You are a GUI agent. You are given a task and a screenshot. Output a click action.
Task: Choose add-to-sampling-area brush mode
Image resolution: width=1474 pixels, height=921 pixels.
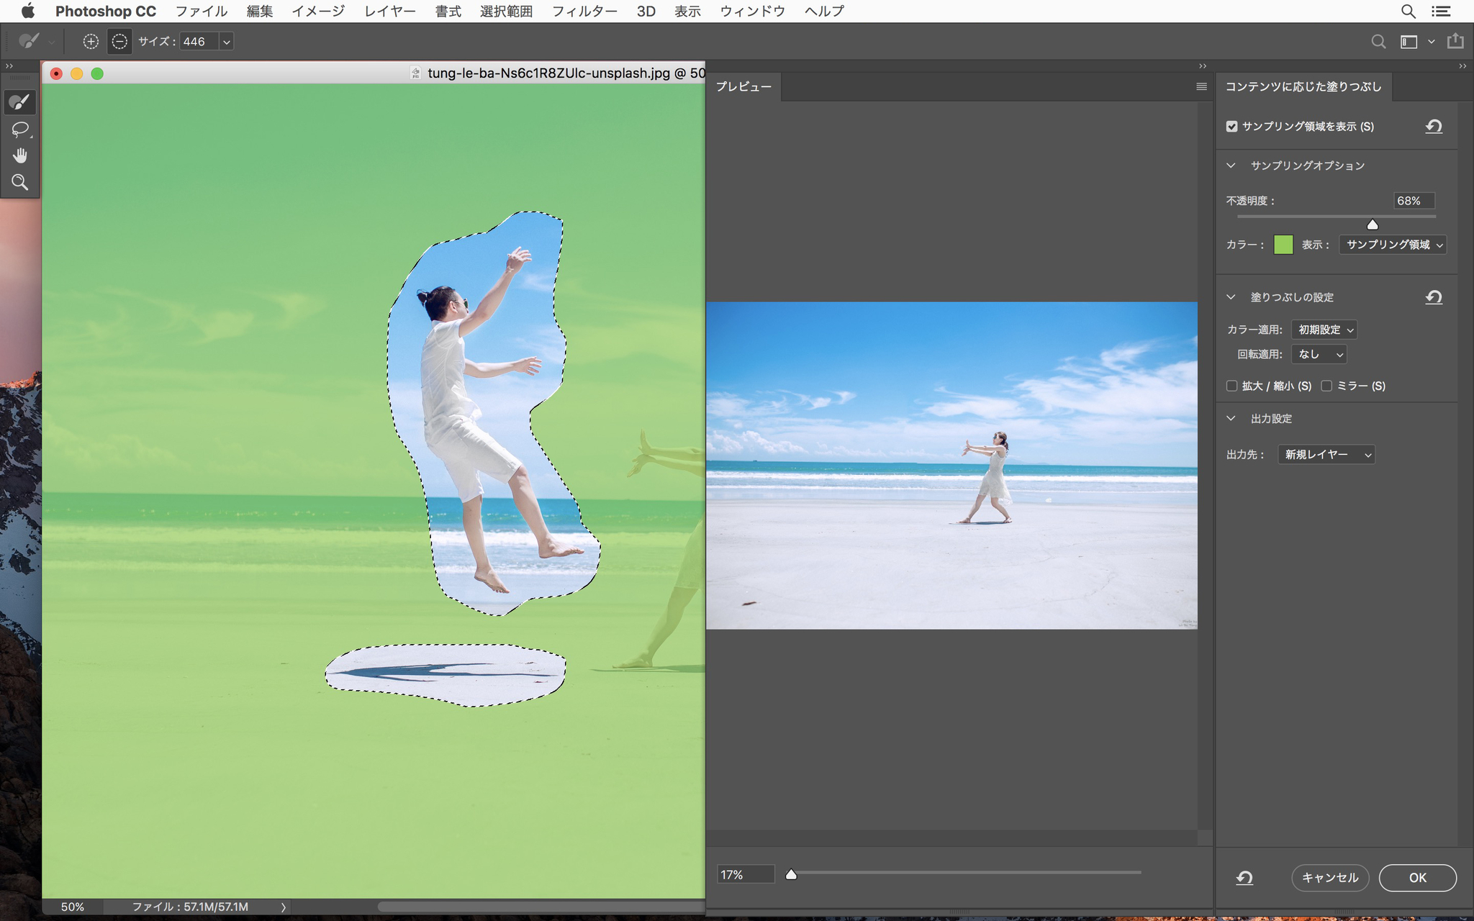(x=91, y=42)
